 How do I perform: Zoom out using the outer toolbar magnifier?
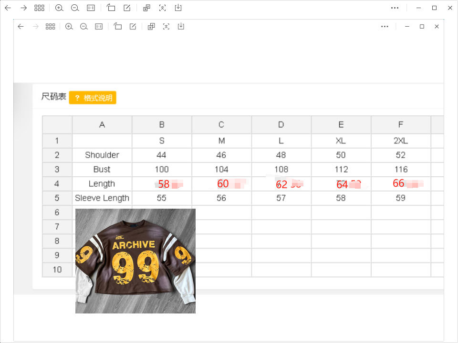(x=75, y=8)
